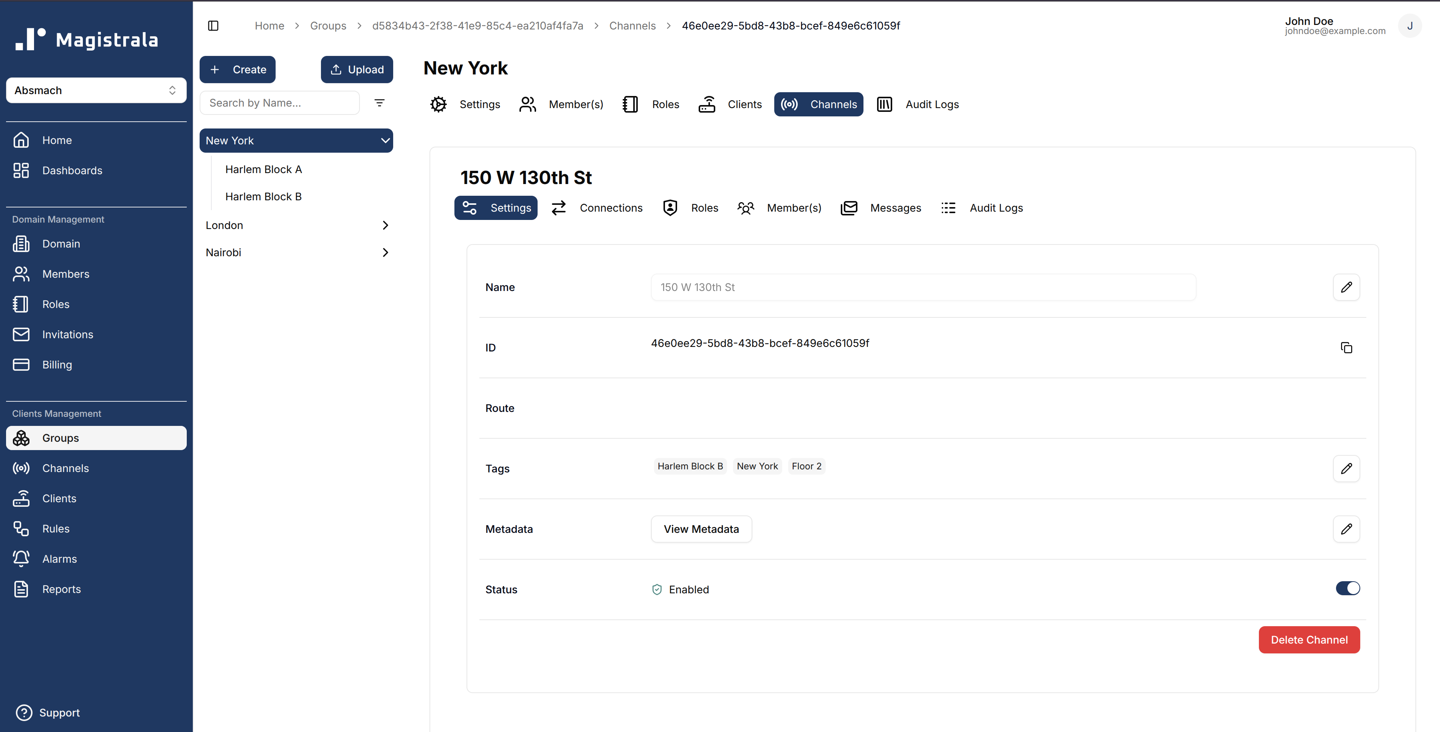1440x732 pixels.
Task: Switch to the Connections tab
Action: coord(611,207)
